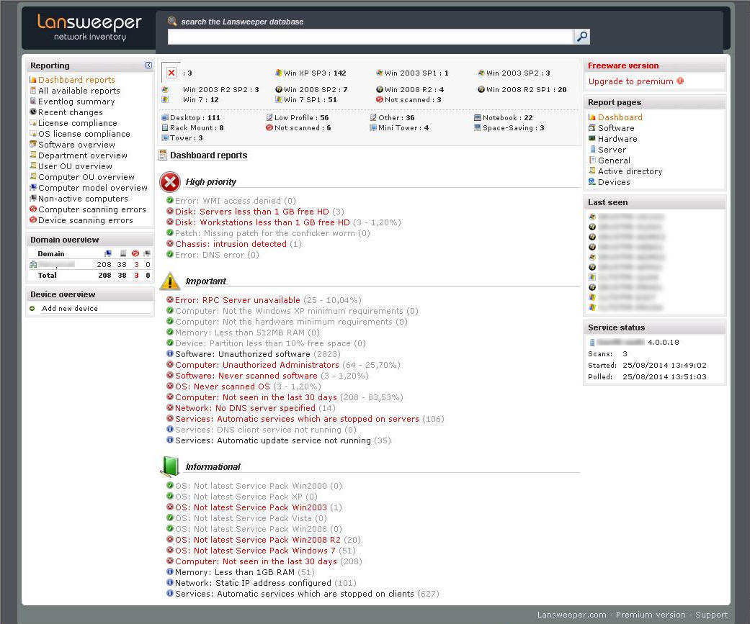The height and width of the screenshot is (624, 750).
Task: Open Computer OU overview
Action: pos(86,177)
